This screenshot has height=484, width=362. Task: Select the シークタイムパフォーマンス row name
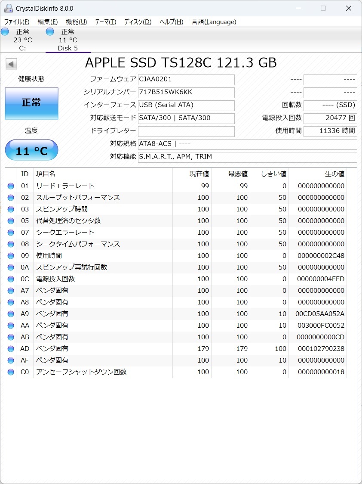coord(78,244)
